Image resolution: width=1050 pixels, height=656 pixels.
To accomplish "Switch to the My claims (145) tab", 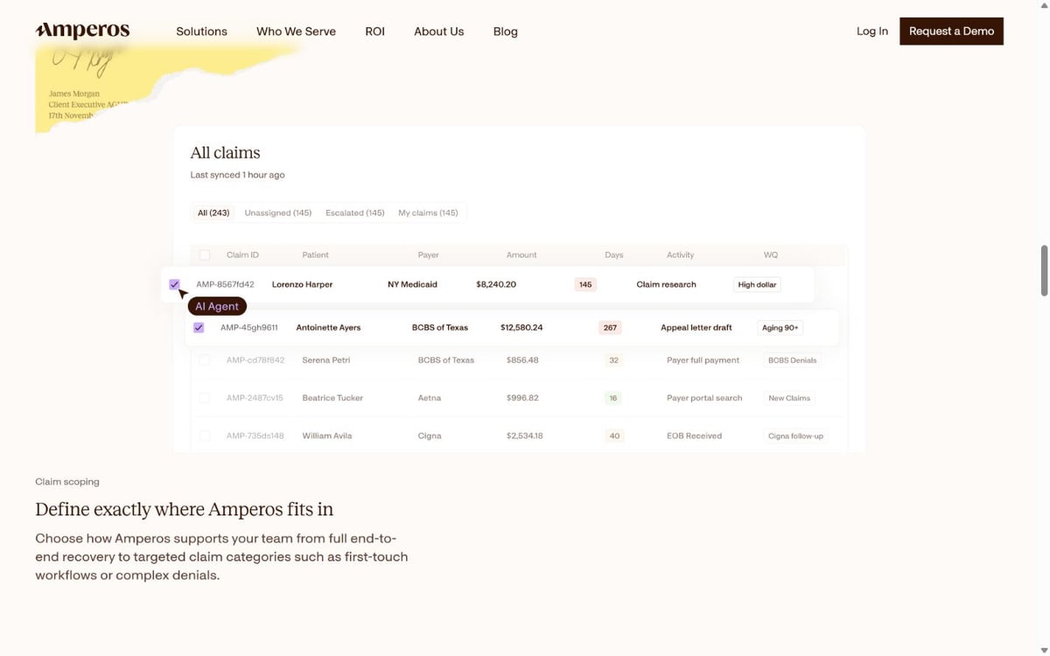I will pyautogui.click(x=428, y=213).
